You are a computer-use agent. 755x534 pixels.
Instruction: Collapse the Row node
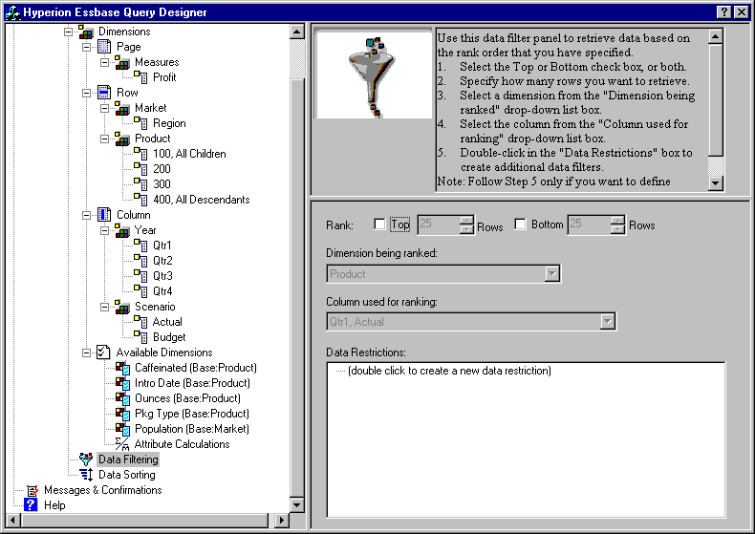coord(86,93)
